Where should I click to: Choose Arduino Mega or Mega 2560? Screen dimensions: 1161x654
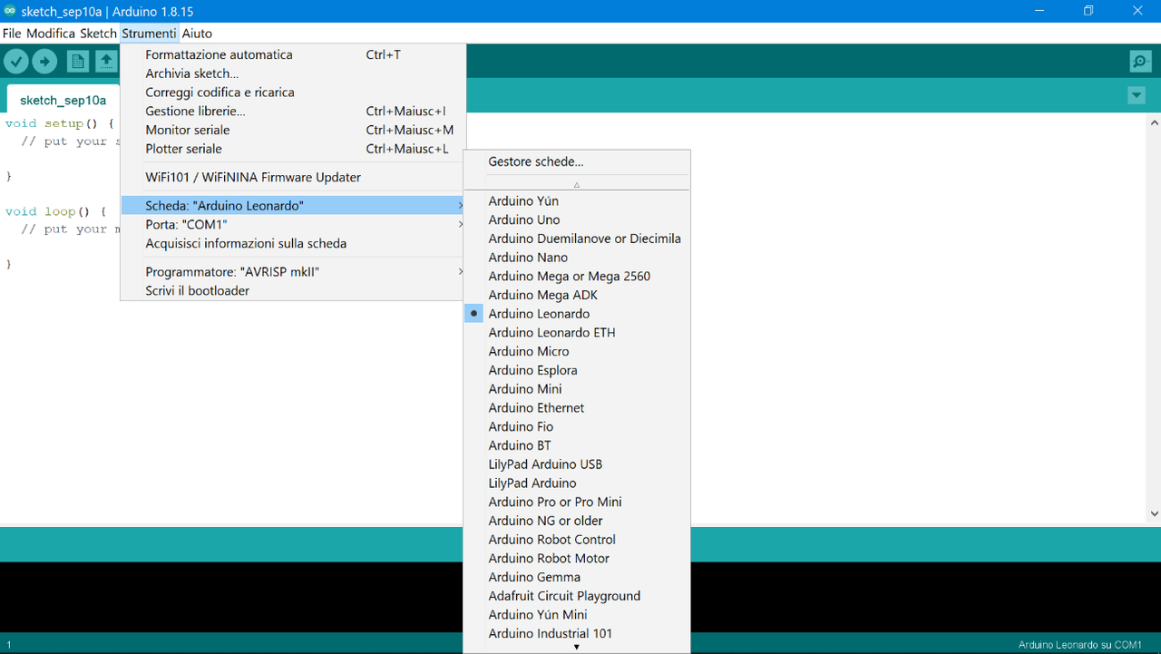(x=577, y=276)
